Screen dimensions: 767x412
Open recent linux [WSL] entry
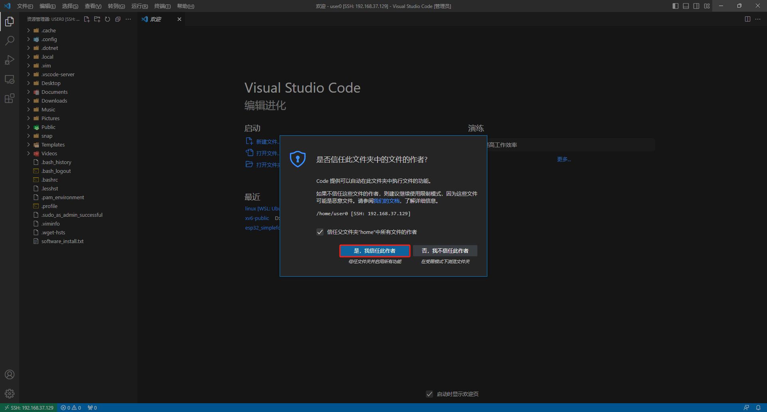point(262,208)
